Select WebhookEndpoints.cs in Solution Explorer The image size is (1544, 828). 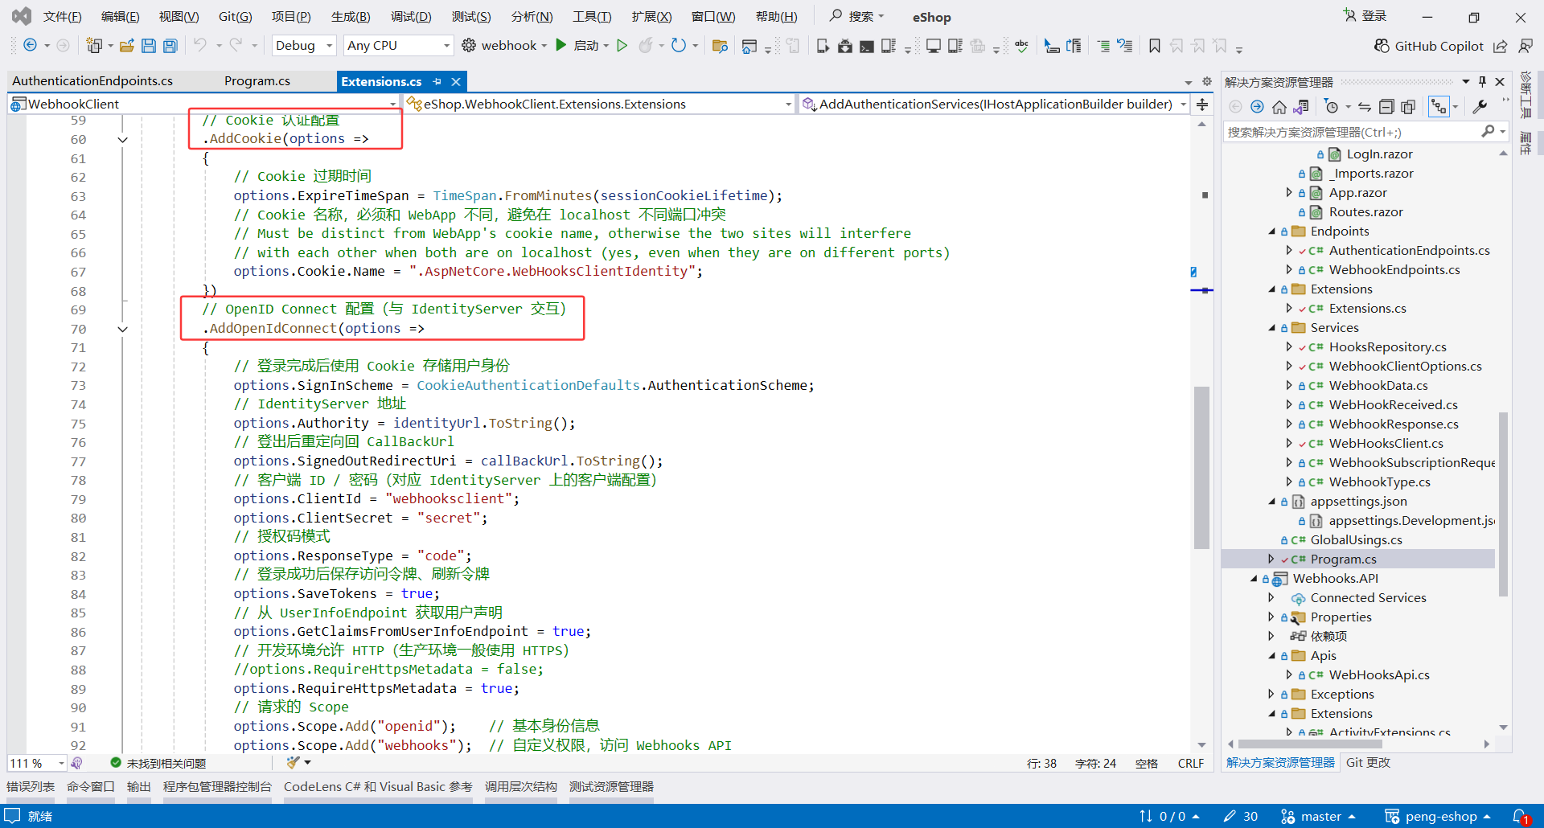tap(1394, 270)
